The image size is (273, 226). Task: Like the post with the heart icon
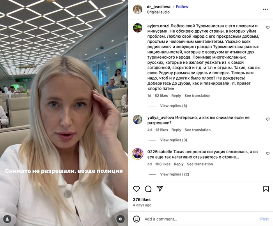[x=136, y=189]
